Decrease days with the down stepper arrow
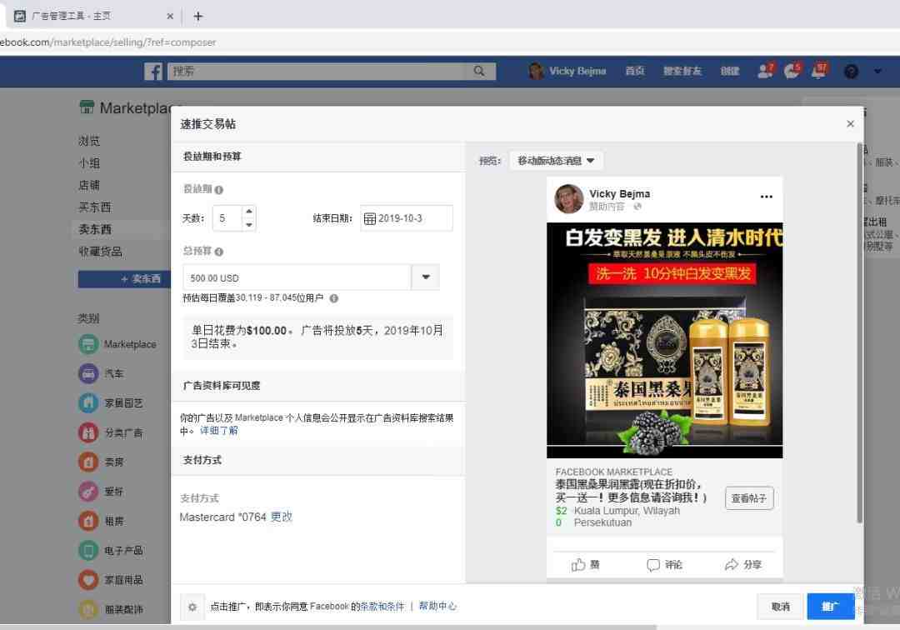The image size is (900, 630). pyautogui.click(x=248, y=225)
